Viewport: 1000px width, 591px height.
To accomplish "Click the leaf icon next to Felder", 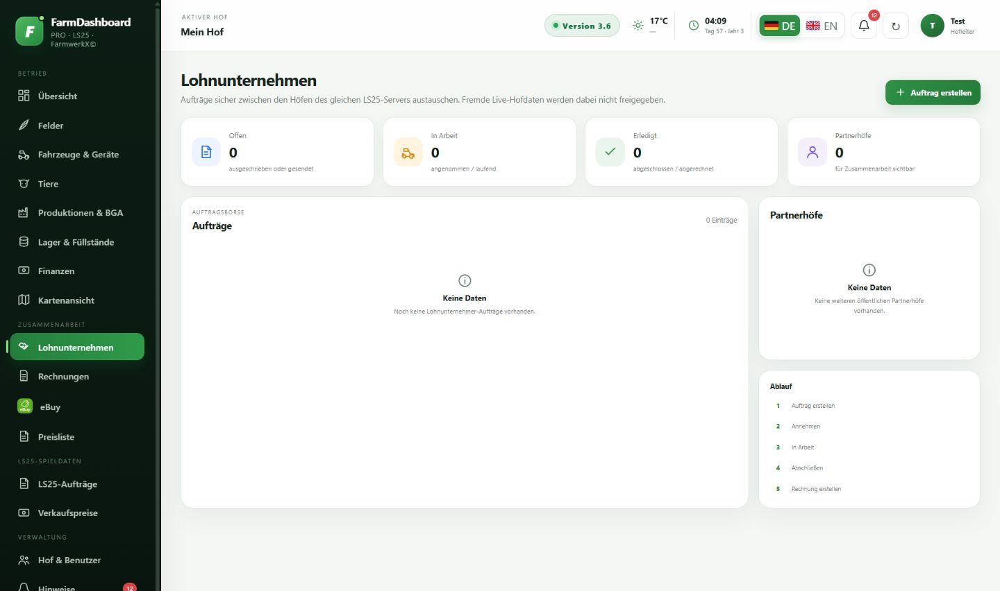I will point(24,125).
